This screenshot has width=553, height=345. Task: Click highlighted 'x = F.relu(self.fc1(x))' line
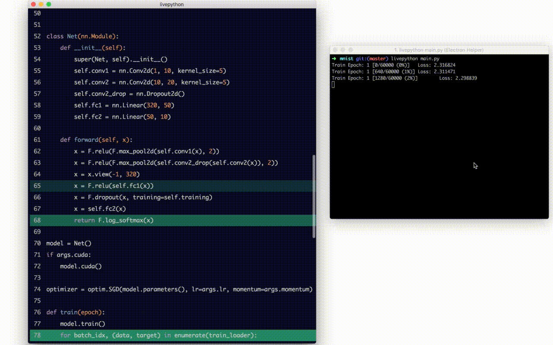172,186
